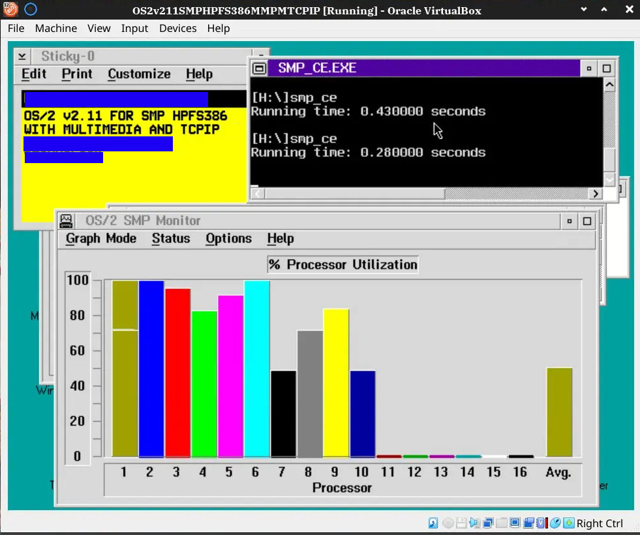Click the display settings status icon
The width and height of the screenshot is (640, 535).
(x=515, y=523)
